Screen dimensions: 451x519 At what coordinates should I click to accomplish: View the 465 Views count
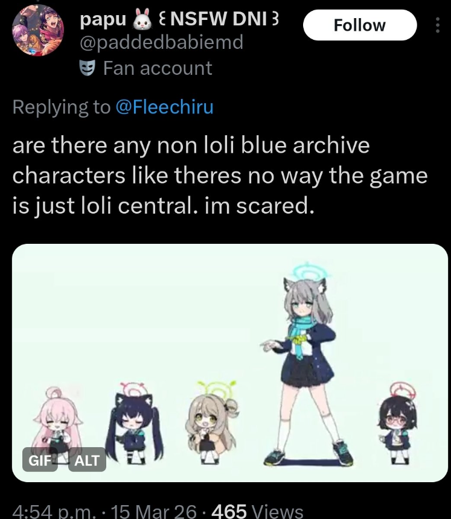pos(257,511)
